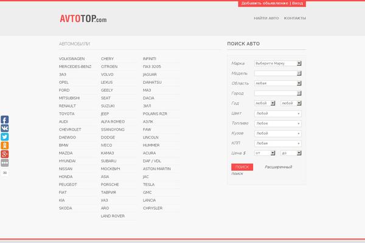Expand the КПП gearbox dropdown
The height and width of the screenshot is (243, 365).
pyautogui.click(x=278, y=143)
